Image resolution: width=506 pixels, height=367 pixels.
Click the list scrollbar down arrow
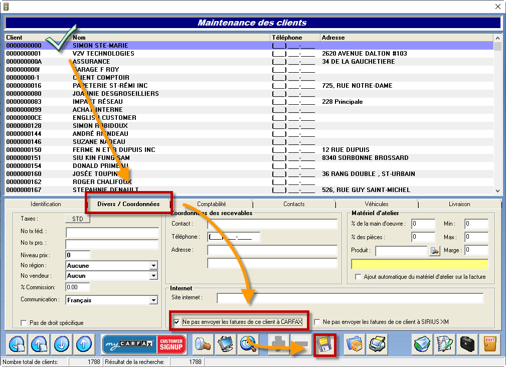click(x=497, y=191)
